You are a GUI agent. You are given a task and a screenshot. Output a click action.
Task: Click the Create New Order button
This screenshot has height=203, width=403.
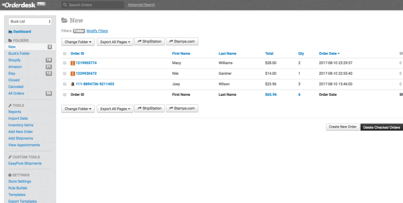click(x=342, y=127)
